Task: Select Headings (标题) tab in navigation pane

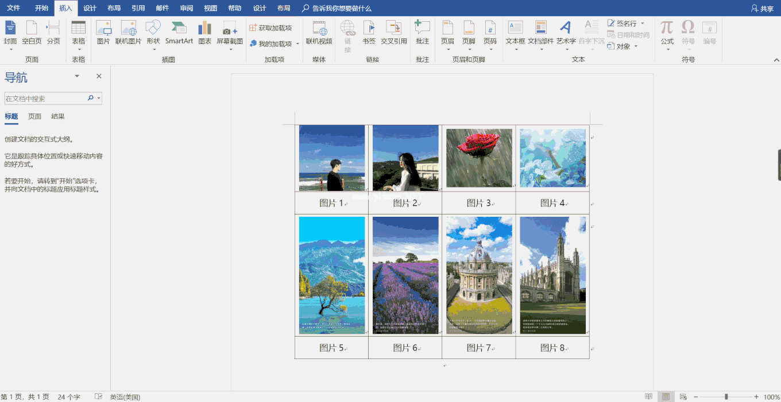Action: [x=11, y=116]
